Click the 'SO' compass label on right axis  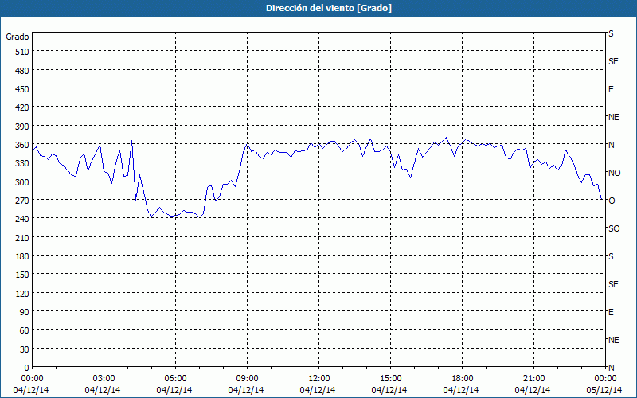[x=614, y=228]
